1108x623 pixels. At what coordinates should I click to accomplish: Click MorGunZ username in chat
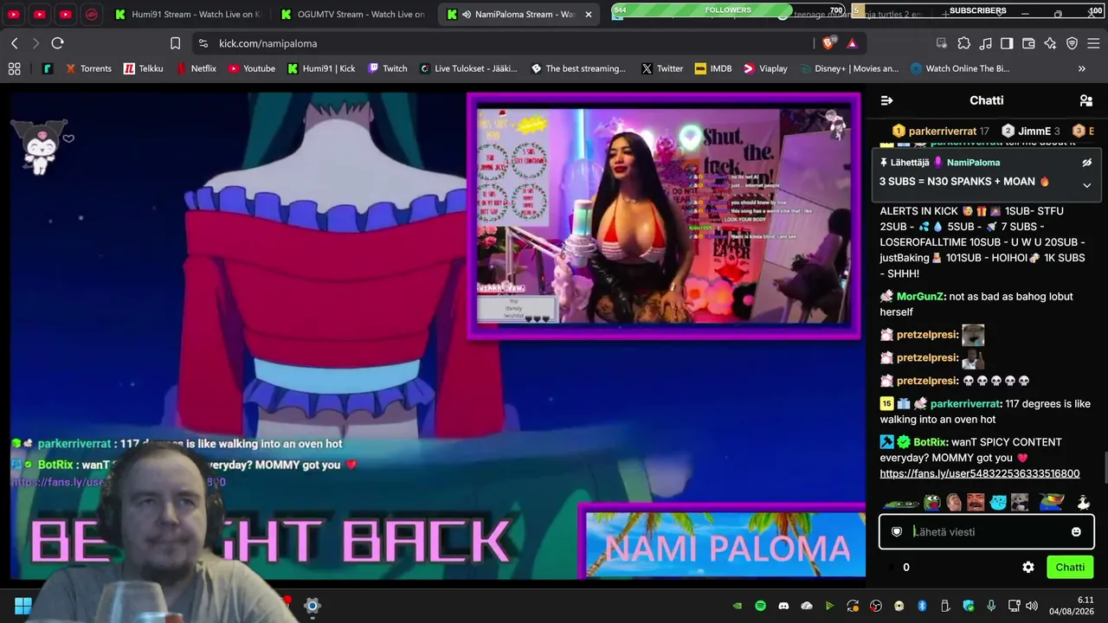pyautogui.click(x=920, y=297)
